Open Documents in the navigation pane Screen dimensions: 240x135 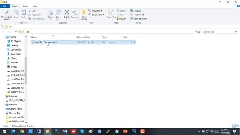pyautogui.click(x=14, y=50)
